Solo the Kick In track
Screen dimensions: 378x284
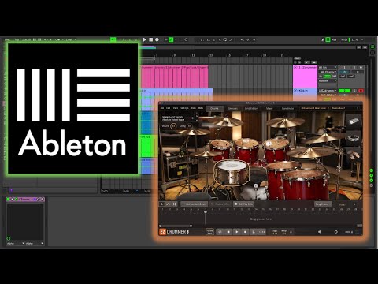pyautogui.click(x=354, y=91)
